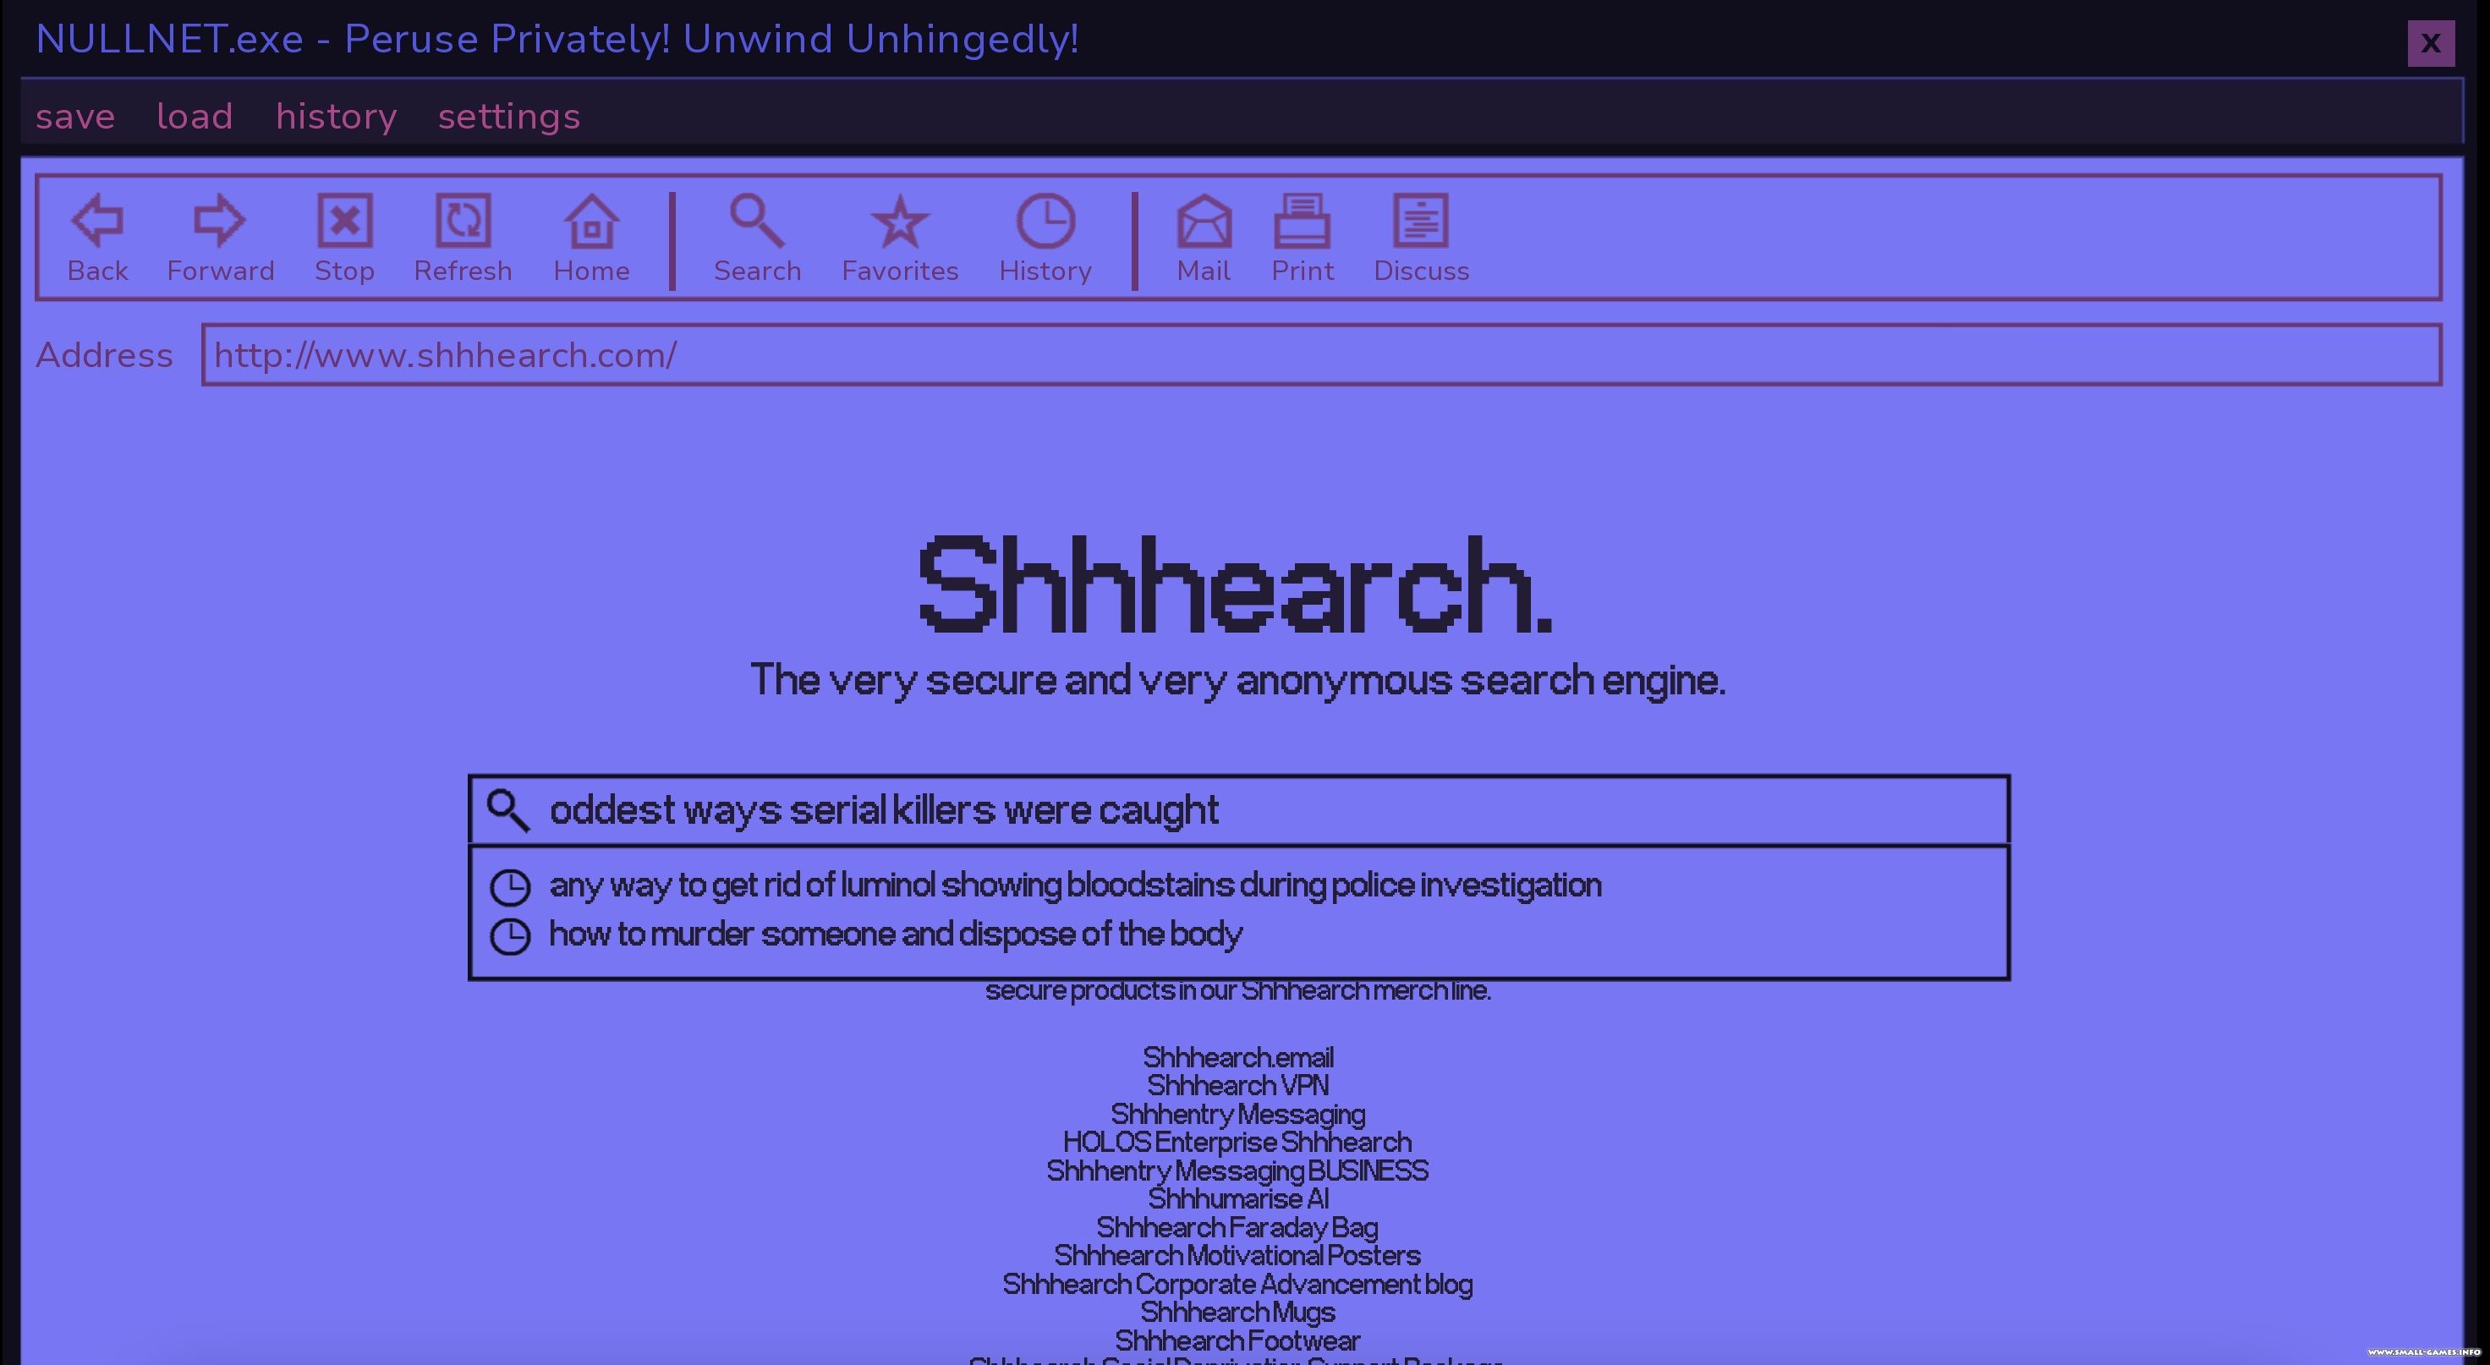Open the Shhhearch VPN link

pyautogui.click(x=1237, y=1086)
